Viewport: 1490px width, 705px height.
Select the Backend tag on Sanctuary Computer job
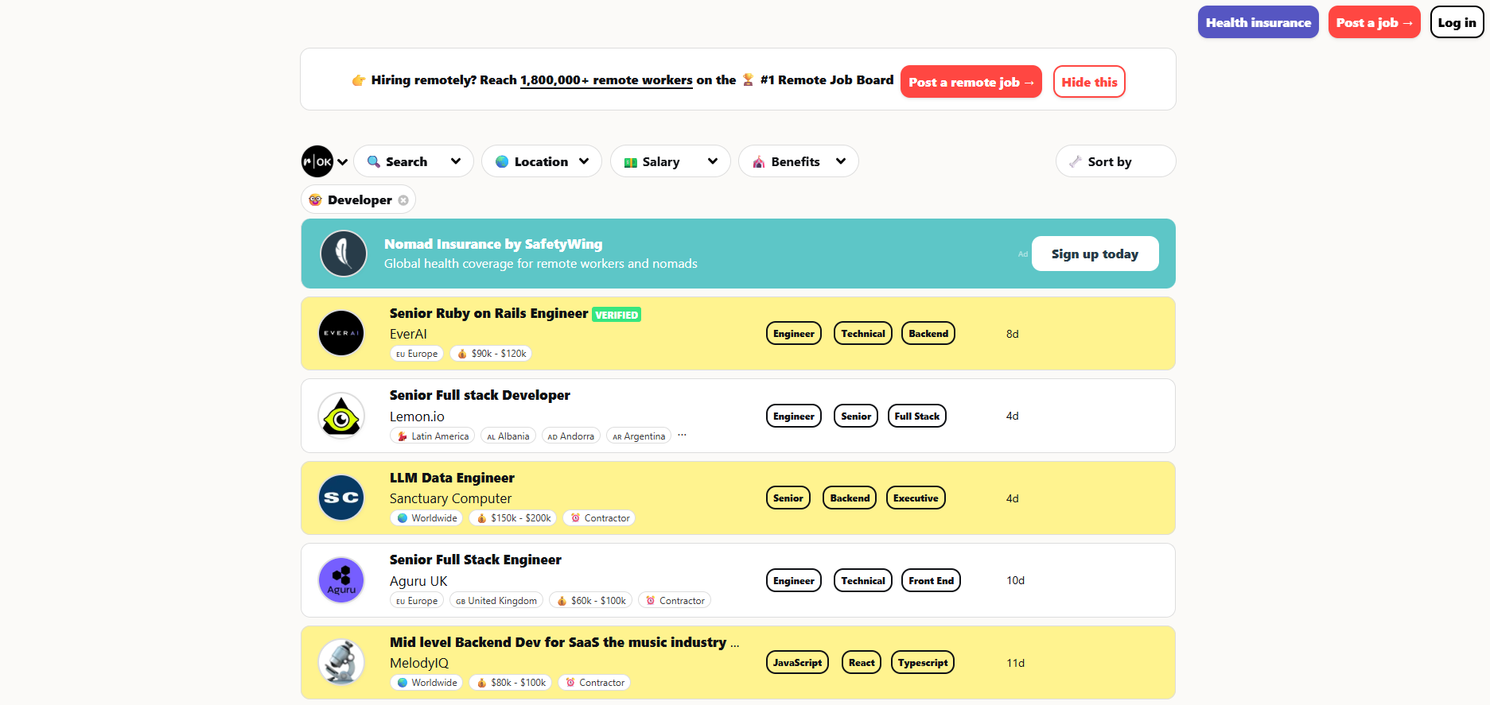click(850, 498)
